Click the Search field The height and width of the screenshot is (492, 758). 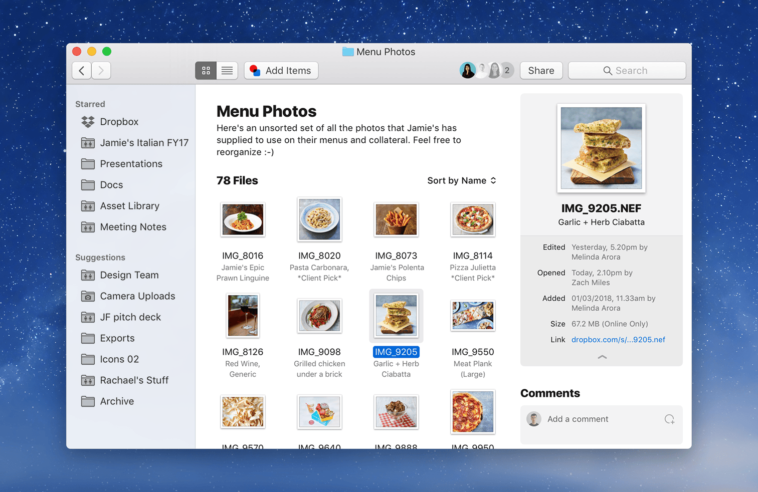pos(627,71)
